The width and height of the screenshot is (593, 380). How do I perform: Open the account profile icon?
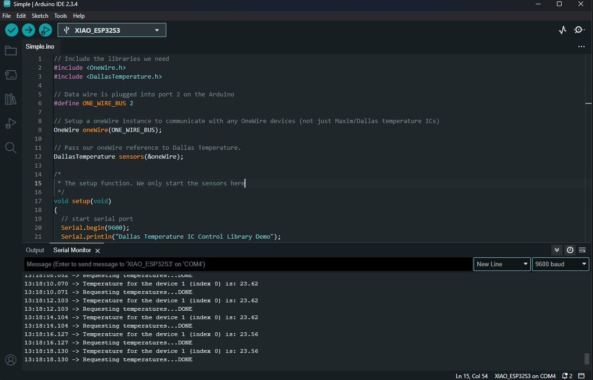11,360
